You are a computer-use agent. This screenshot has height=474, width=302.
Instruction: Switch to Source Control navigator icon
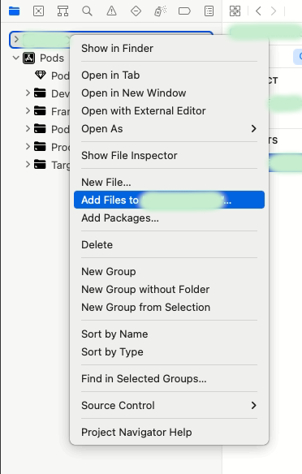pyautogui.click(x=38, y=11)
